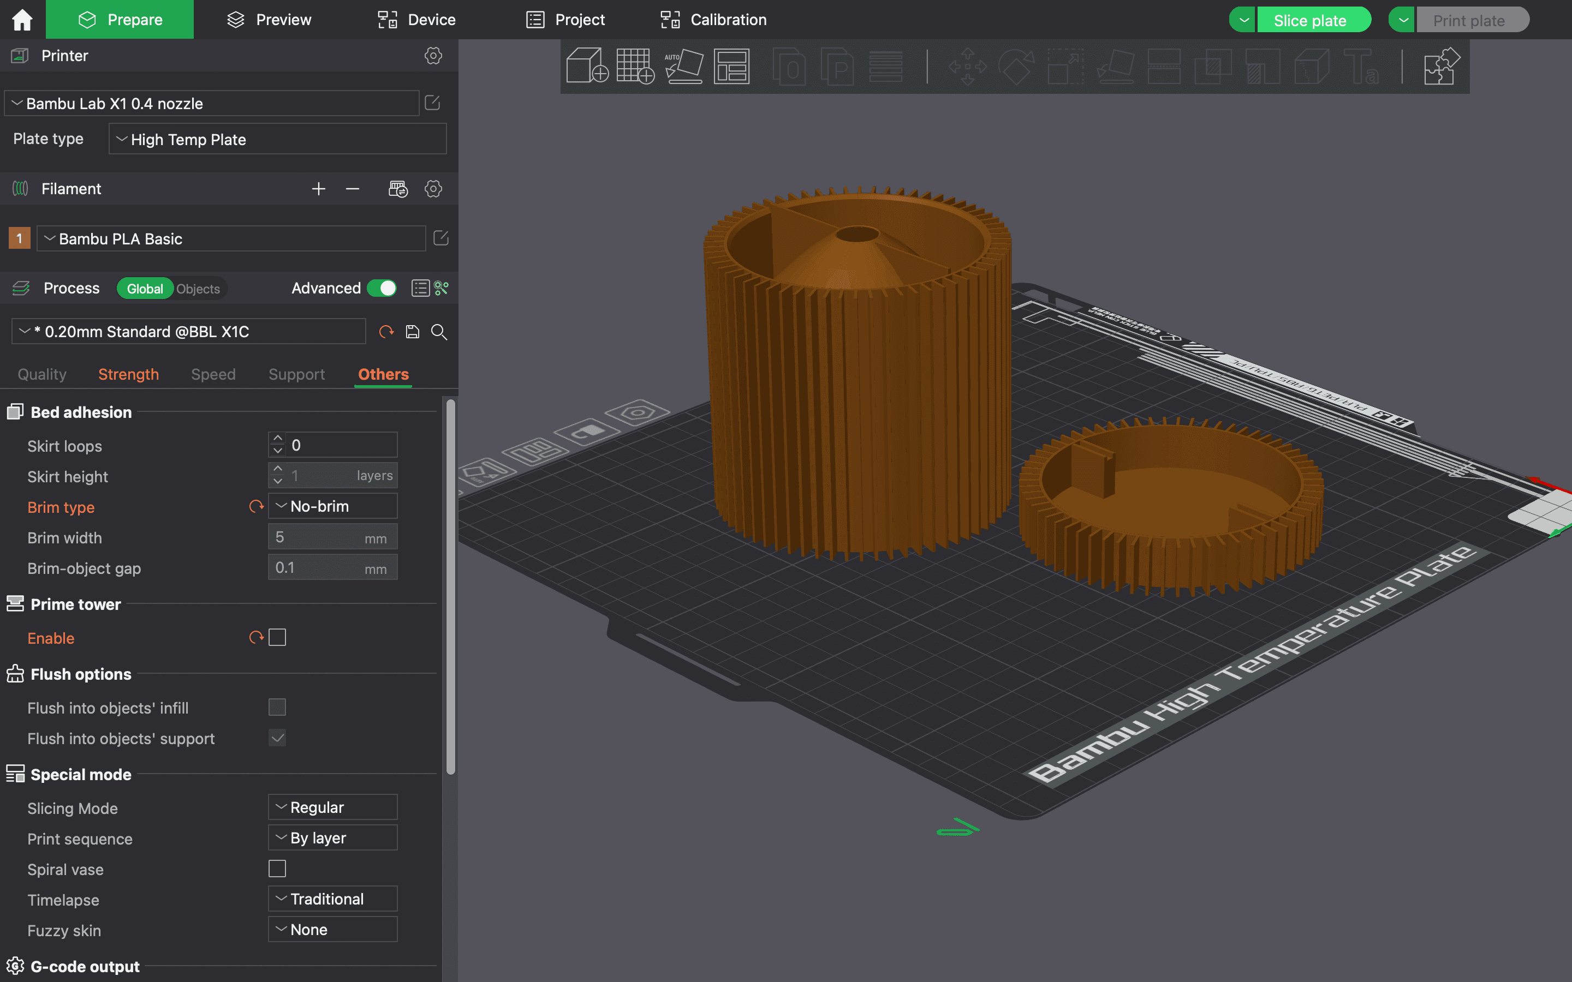Viewport: 1572px width, 982px height.
Task: Reset process preset changes icon
Action: click(x=386, y=332)
